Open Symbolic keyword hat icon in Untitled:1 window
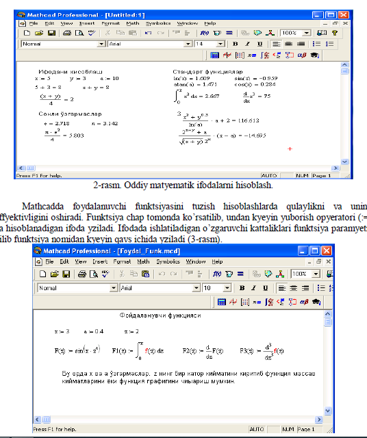 click(x=314, y=55)
